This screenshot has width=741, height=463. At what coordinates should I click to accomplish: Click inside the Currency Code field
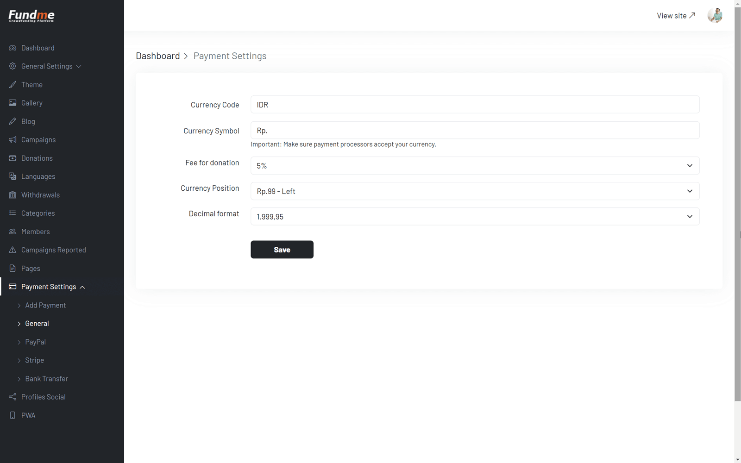click(475, 105)
